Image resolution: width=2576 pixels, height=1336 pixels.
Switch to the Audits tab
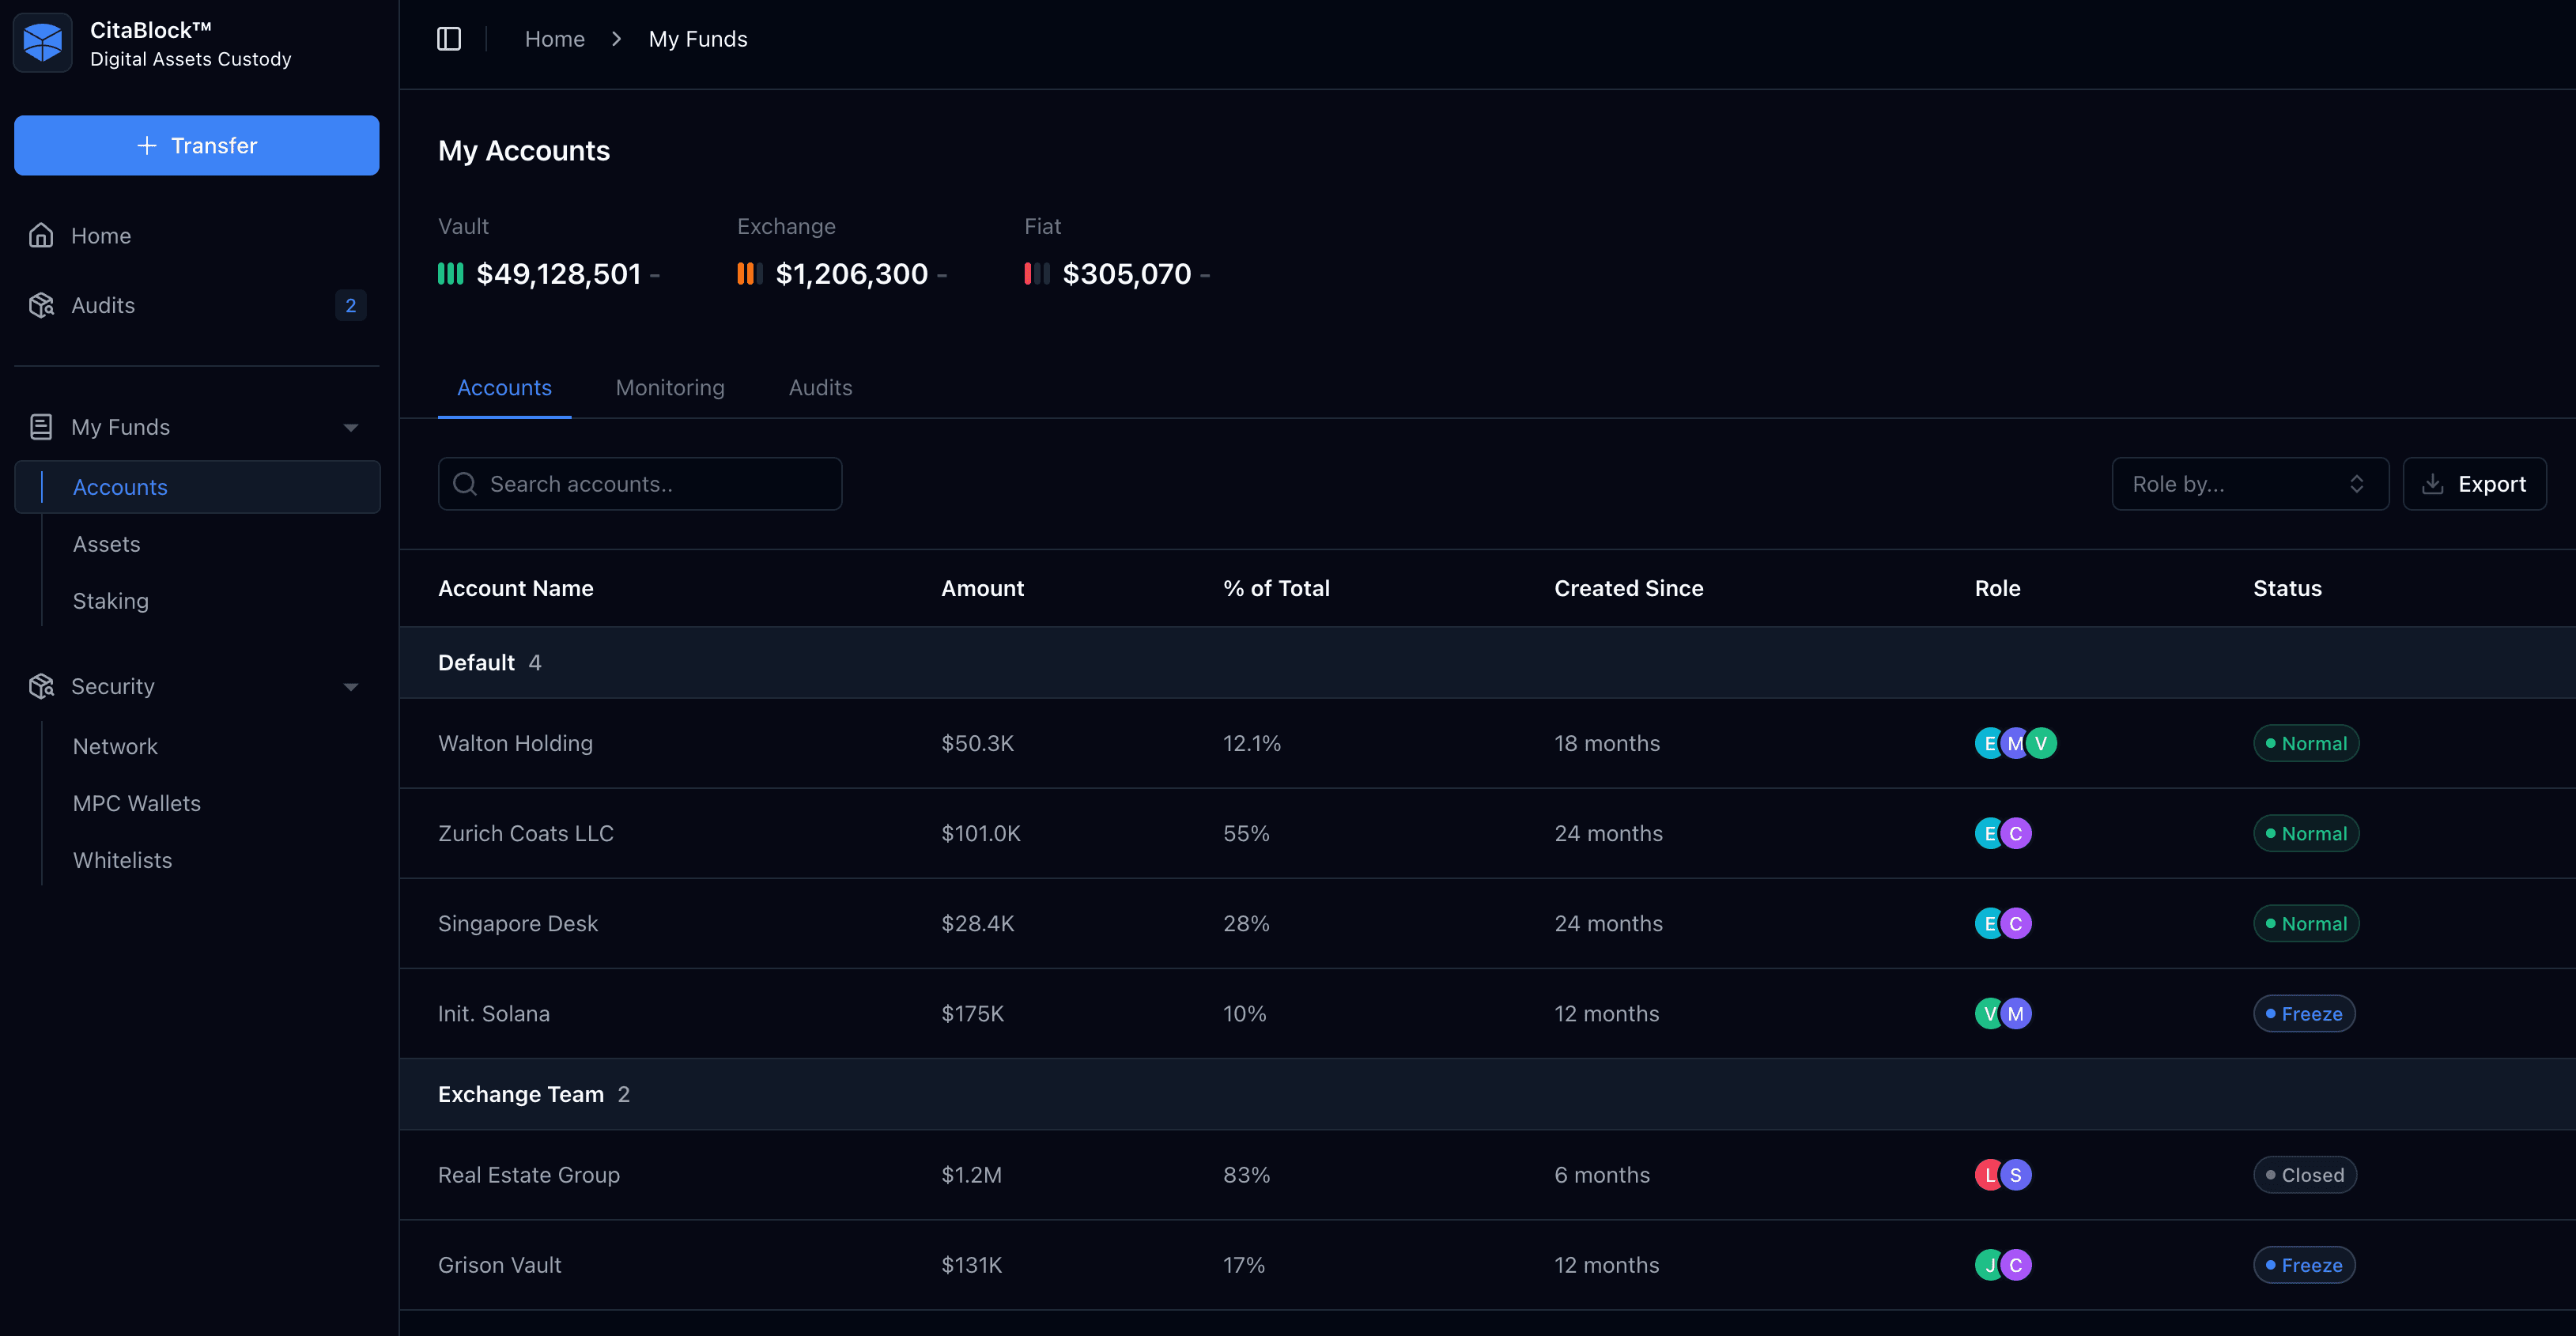tap(819, 388)
